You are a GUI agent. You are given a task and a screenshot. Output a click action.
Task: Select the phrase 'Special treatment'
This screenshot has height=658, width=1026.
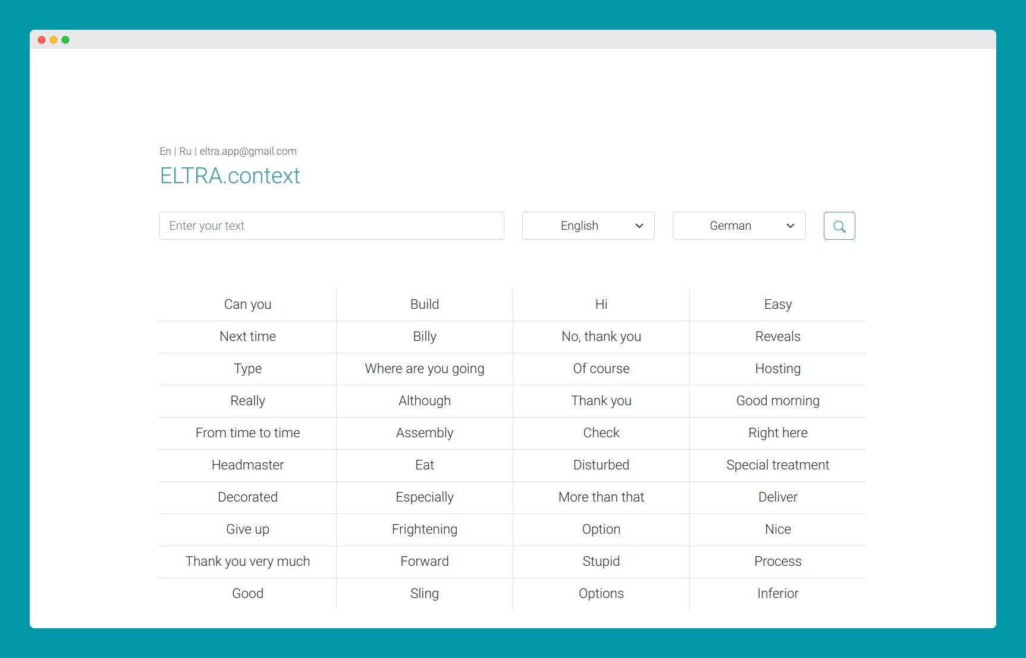tap(777, 465)
